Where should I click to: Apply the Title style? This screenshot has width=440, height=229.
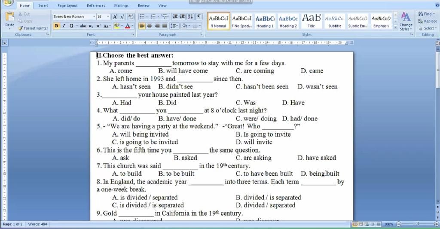click(312, 21)
